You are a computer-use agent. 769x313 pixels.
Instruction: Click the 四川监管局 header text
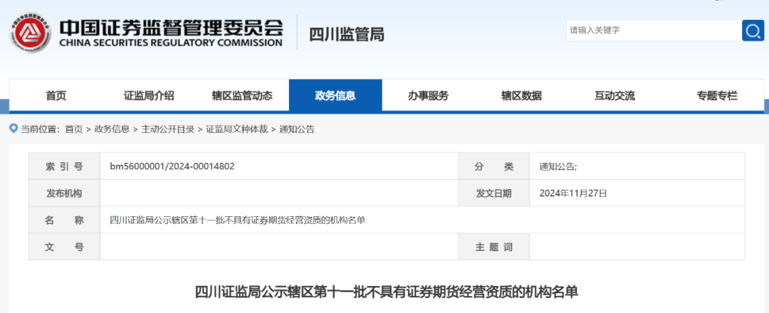click(347, 34)
